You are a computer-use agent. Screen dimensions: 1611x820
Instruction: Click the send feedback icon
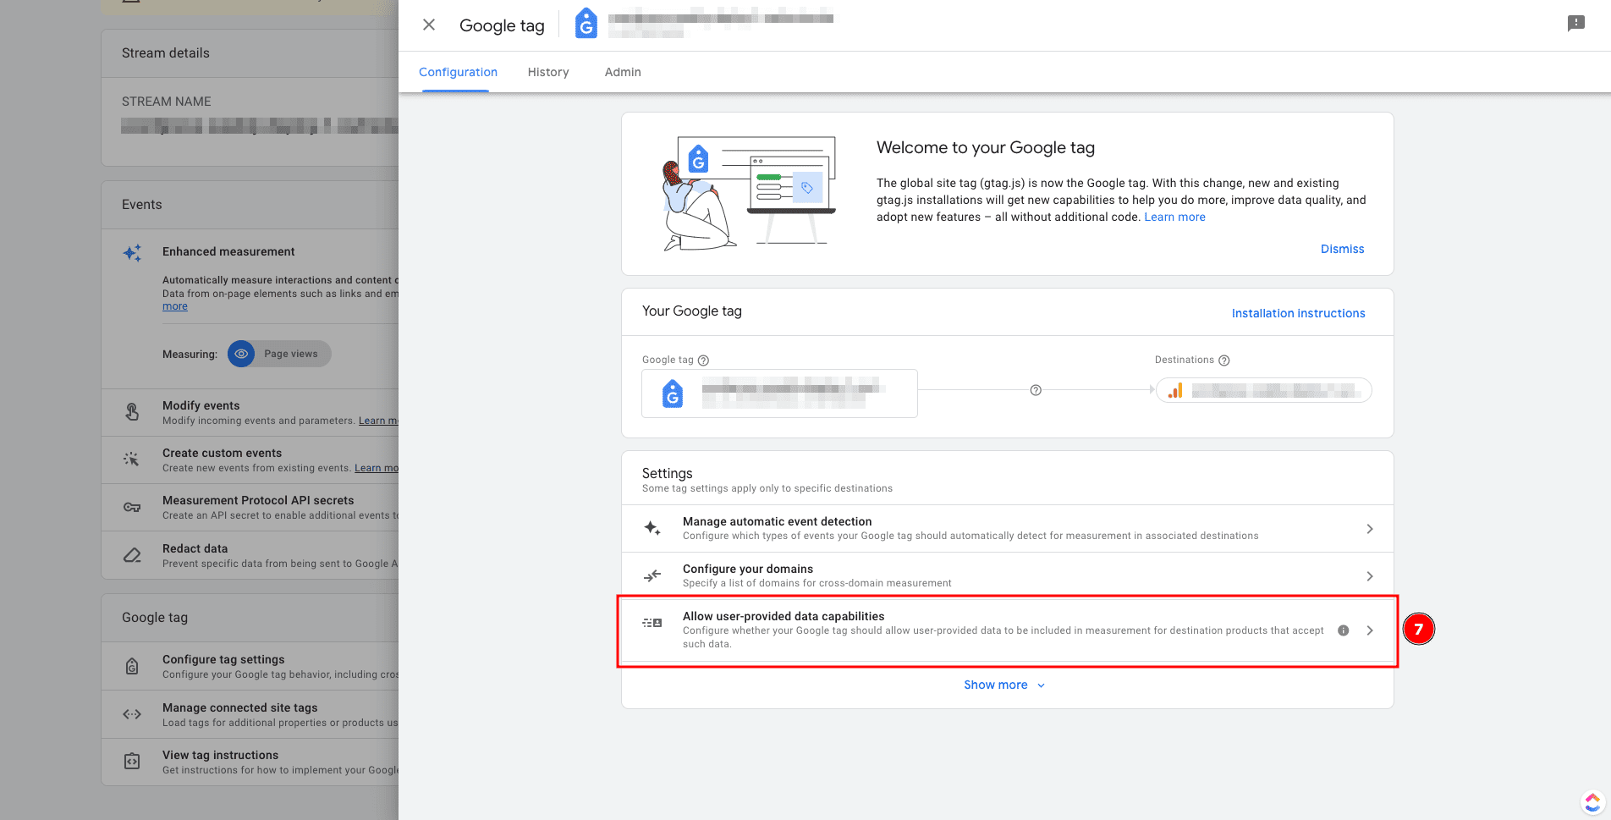(1575, 24)
